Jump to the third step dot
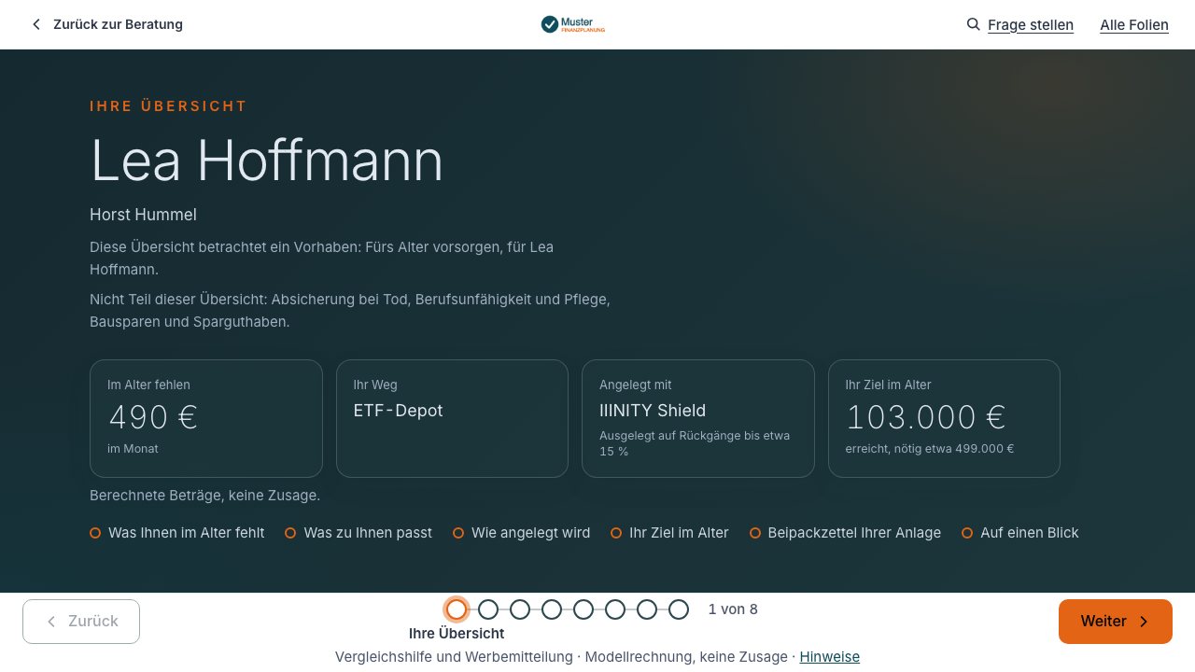This screenshot has height=672, width=1195. [520, 609]
